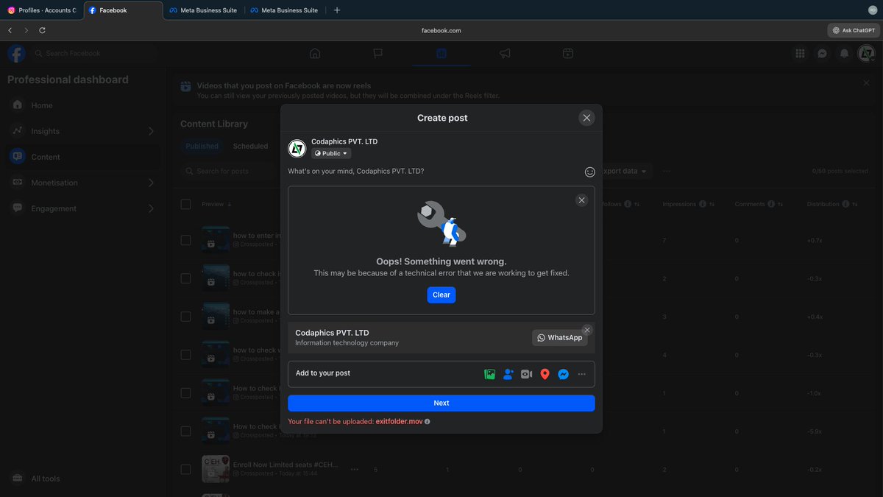Open the Export data dropdown

(x=625, y=171)
